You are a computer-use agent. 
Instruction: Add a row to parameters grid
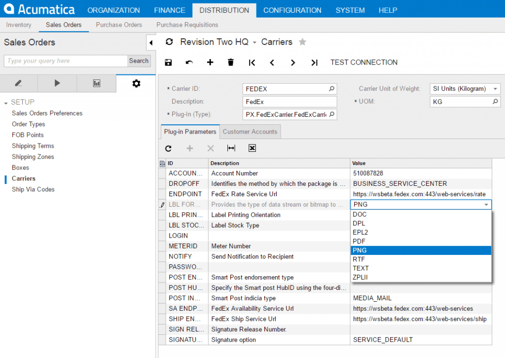[x=190, y=148]
